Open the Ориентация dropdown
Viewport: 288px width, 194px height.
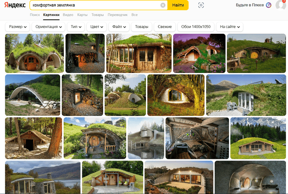pos(49,27)
